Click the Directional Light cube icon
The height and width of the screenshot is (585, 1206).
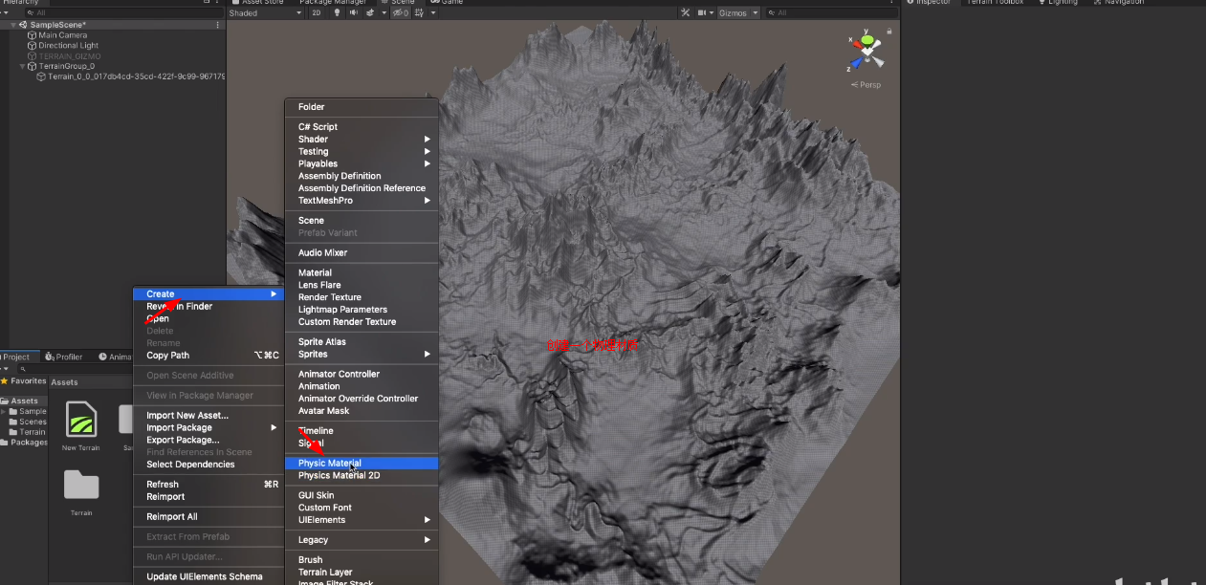coord(32,46)
